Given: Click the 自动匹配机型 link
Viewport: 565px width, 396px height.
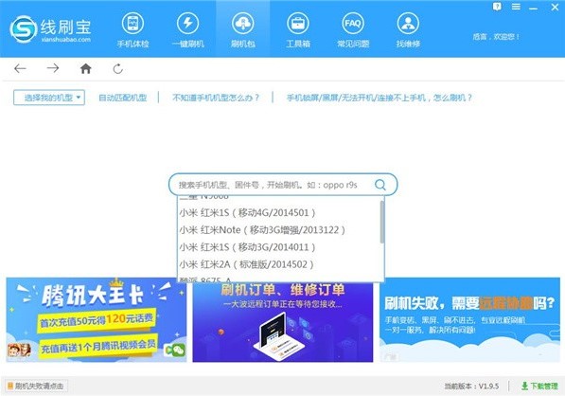Looking at the screenshot, I should coord(122,98).
